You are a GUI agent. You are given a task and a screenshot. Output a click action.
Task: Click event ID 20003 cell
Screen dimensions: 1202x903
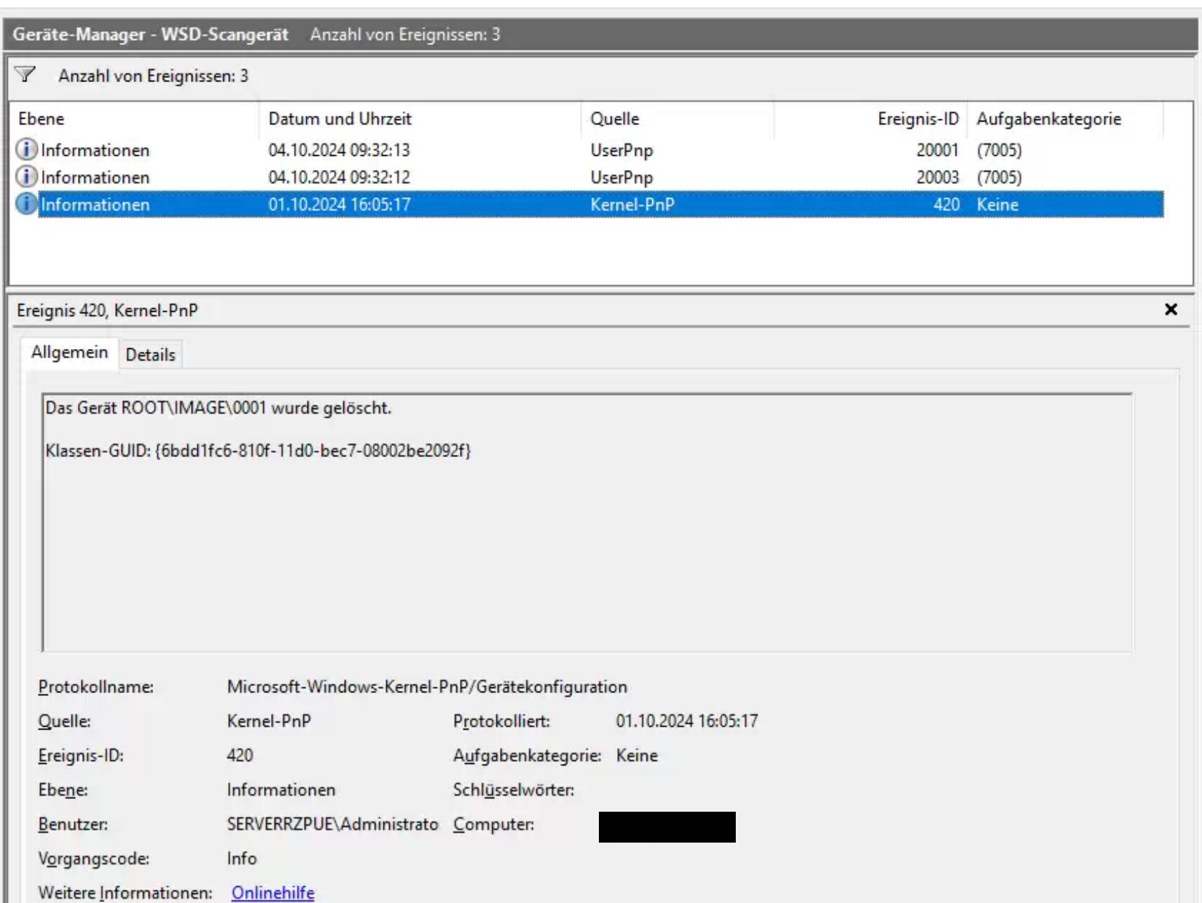(x=937, y=178)
